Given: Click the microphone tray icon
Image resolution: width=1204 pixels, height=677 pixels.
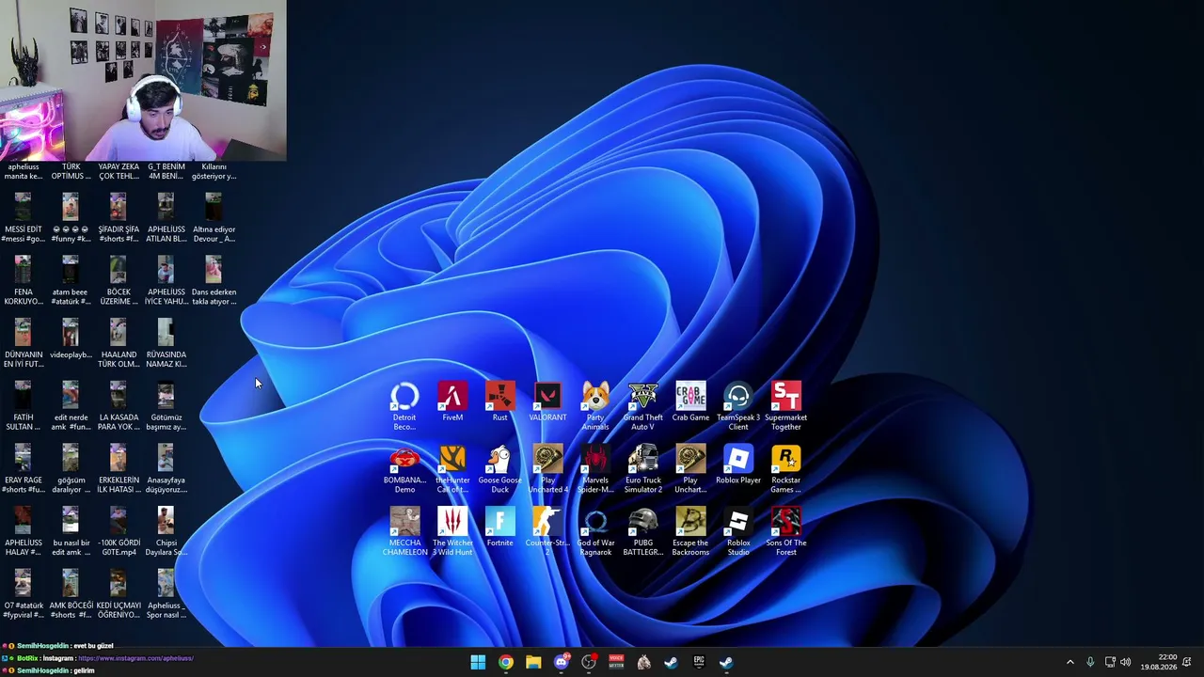Looking at the screenshot, I should (1090, 662).
